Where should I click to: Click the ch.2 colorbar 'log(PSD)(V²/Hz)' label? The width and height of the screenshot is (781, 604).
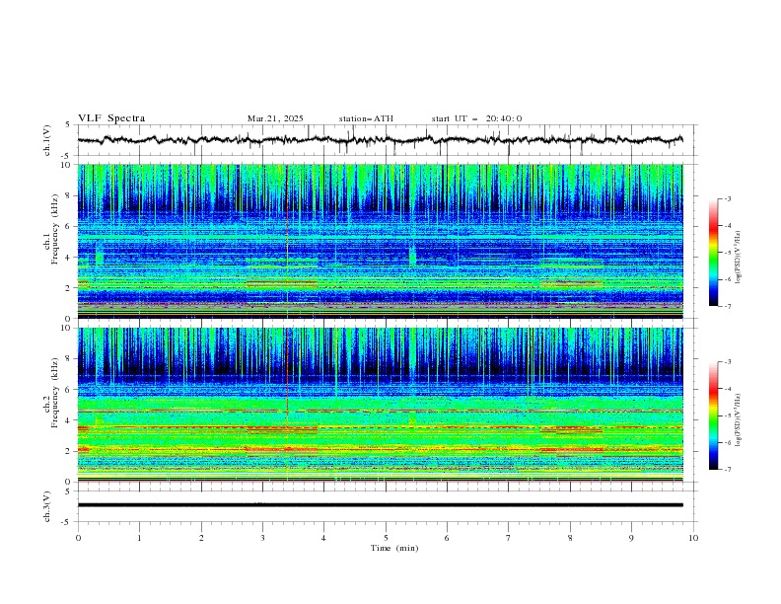(739, 420)
